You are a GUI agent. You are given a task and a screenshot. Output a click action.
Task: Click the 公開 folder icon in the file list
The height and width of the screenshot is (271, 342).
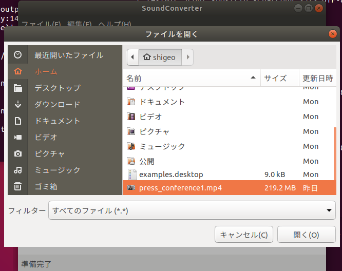click(131, 161)
